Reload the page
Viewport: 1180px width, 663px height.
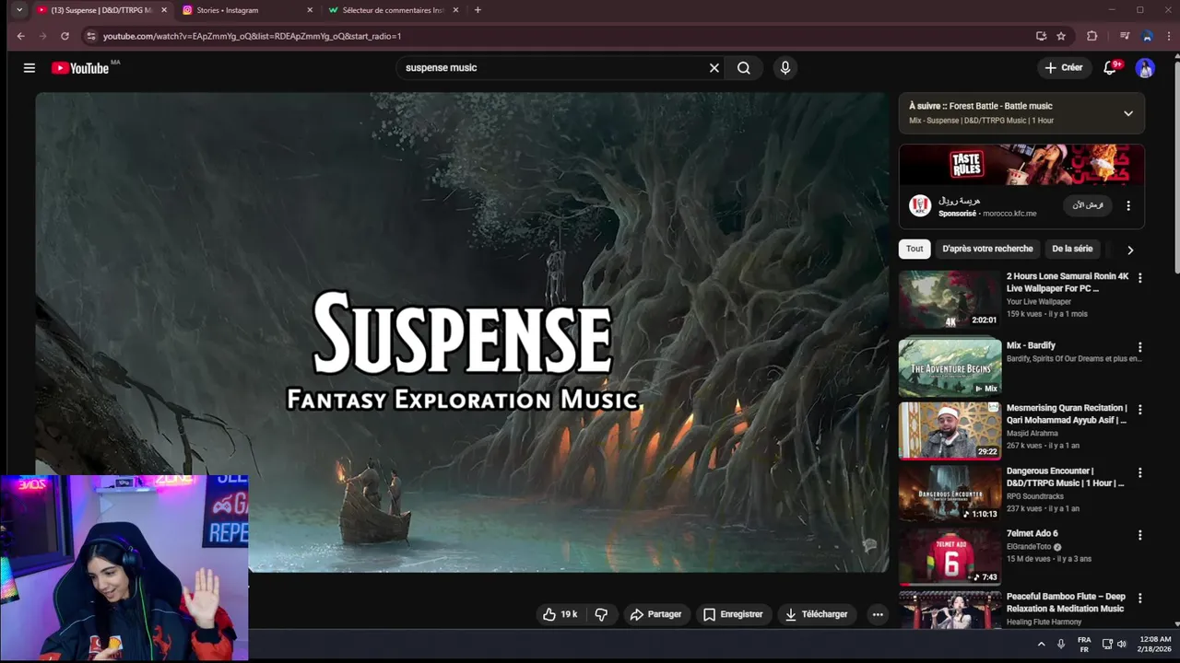[x=65, y=36]
